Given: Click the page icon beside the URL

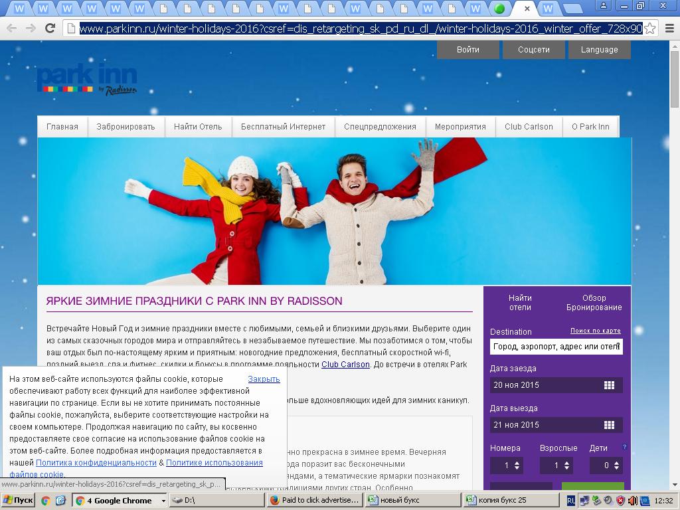Looking at the screenshot, I should pyautogui.click(x=71, y=29).
